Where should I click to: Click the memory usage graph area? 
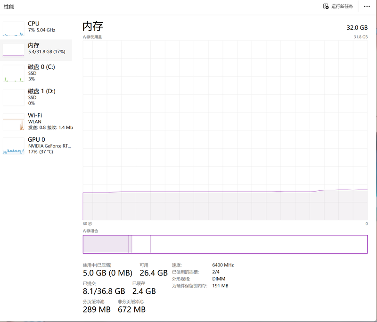[225, 130]
